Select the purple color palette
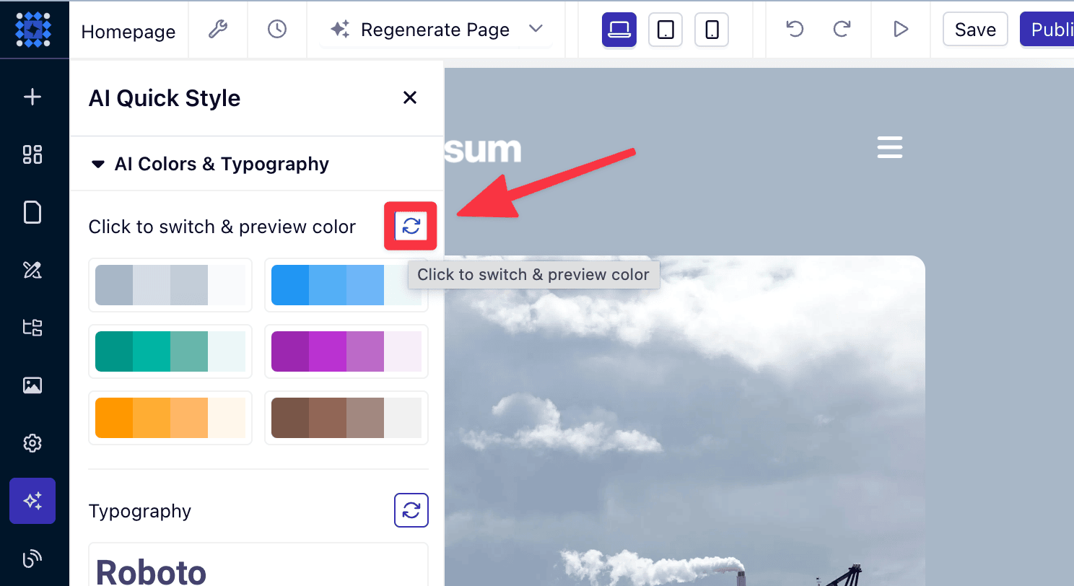The image size is (1074, 586). (x=346, y=351)
